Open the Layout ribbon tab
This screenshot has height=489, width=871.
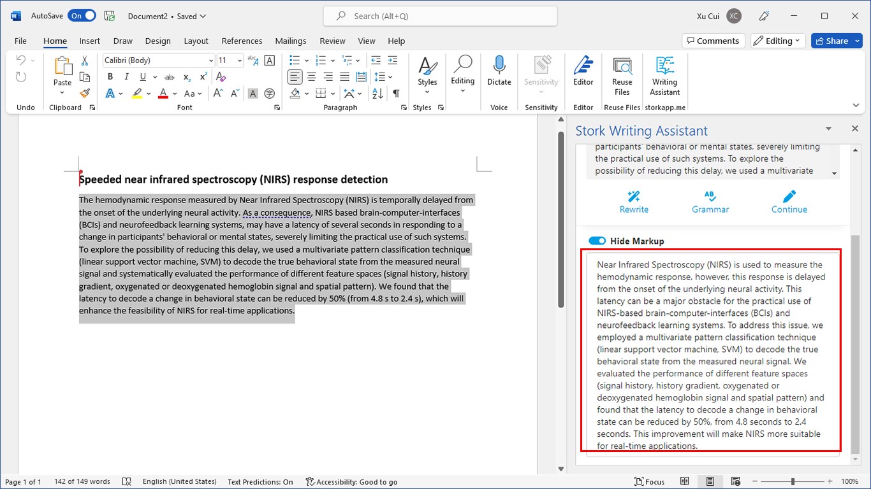[x=196, y=41]
